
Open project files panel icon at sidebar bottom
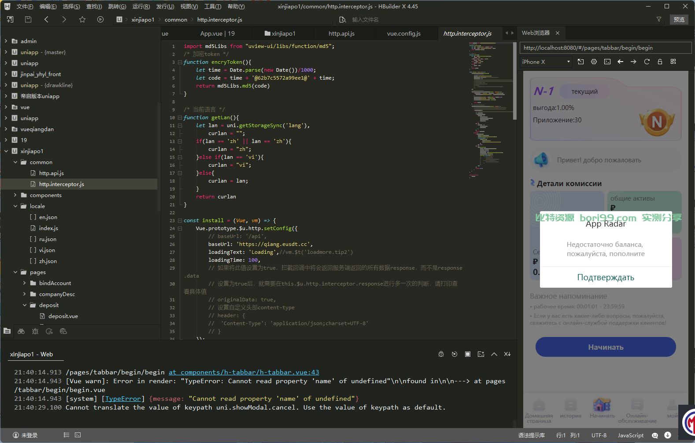(x=7, y=331)
